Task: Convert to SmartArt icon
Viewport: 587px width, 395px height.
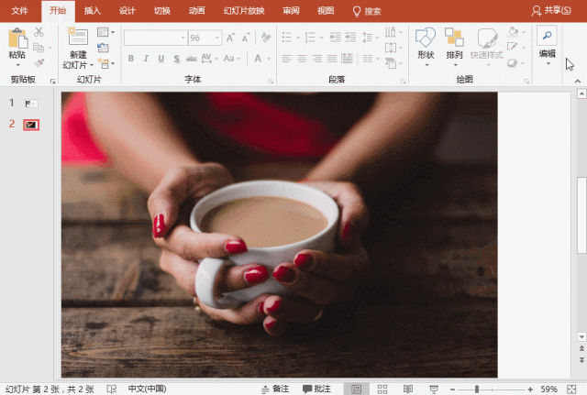Action: (x=391, y=63)
